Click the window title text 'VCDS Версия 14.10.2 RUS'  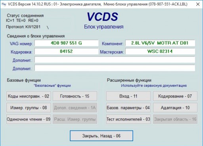tap(29, 4)
